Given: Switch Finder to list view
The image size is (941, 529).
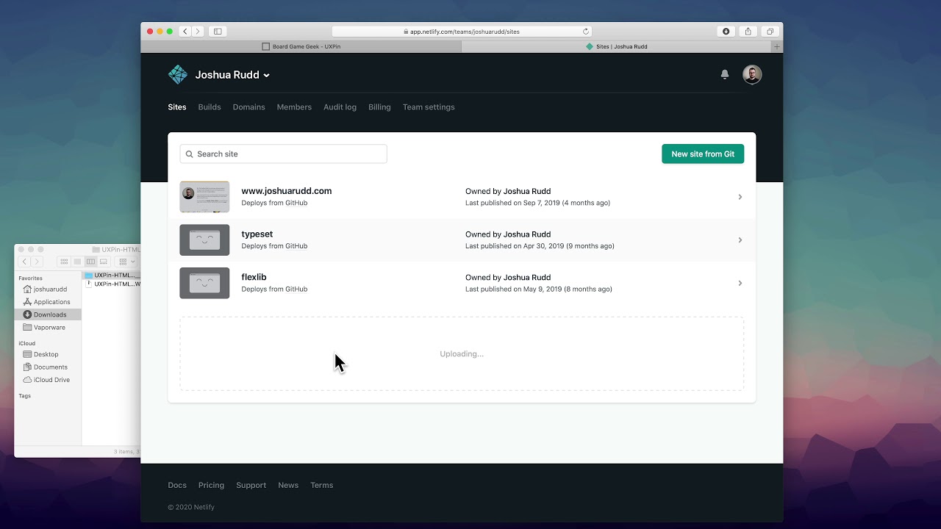Looking at the screenshot, I should point(77,262).
